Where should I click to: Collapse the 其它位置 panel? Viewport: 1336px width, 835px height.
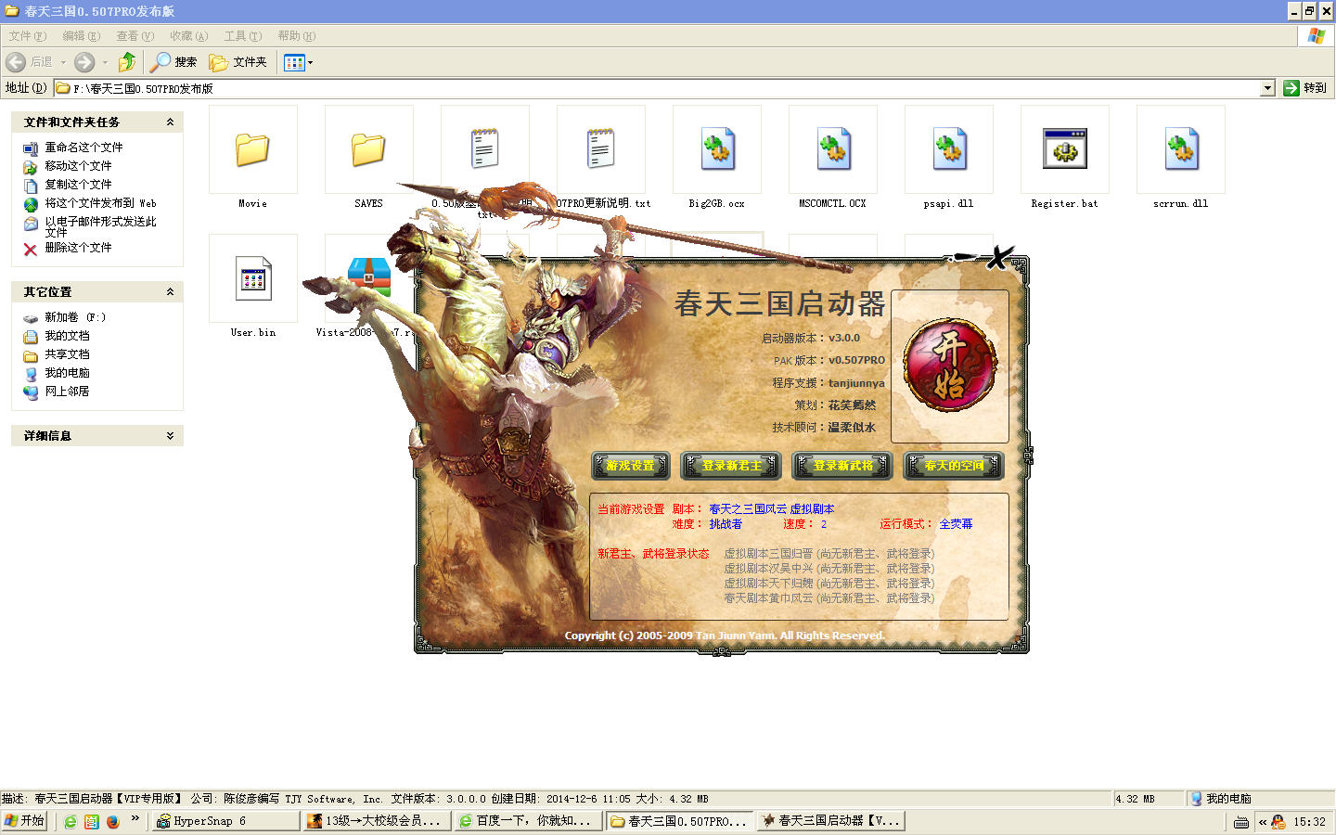[x=170, y=292]
